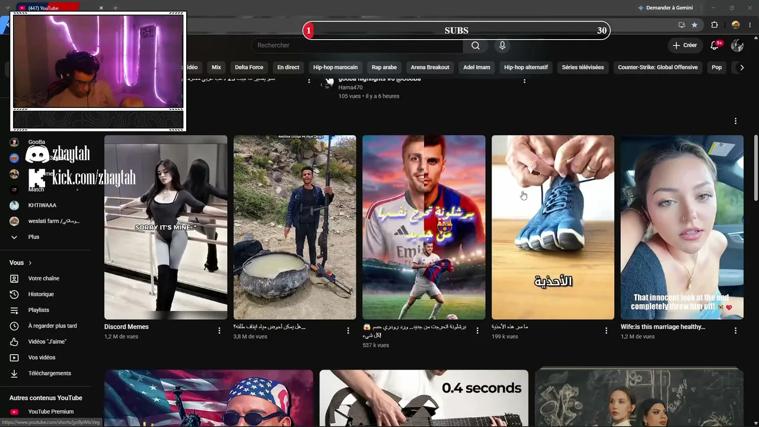Image resolution: width=759 pixels, height=427 pixels.
Task: Select the Mix filter chip
Action: [216, 67]
